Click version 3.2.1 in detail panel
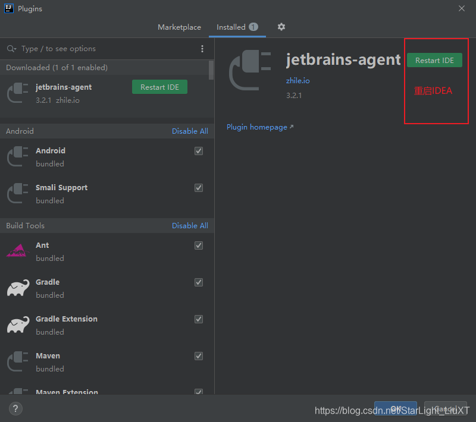The width and height of the screenshot is (476, 422). [294, 96]
